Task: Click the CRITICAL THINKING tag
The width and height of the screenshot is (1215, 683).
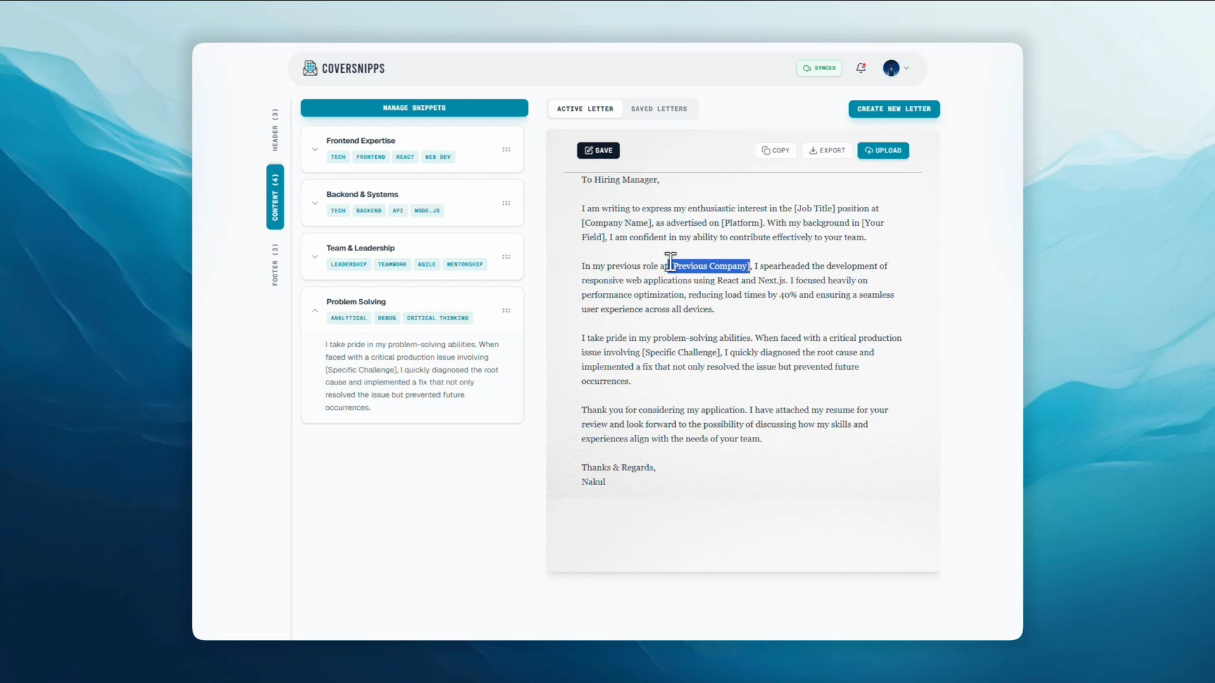Action: (437, 318)
